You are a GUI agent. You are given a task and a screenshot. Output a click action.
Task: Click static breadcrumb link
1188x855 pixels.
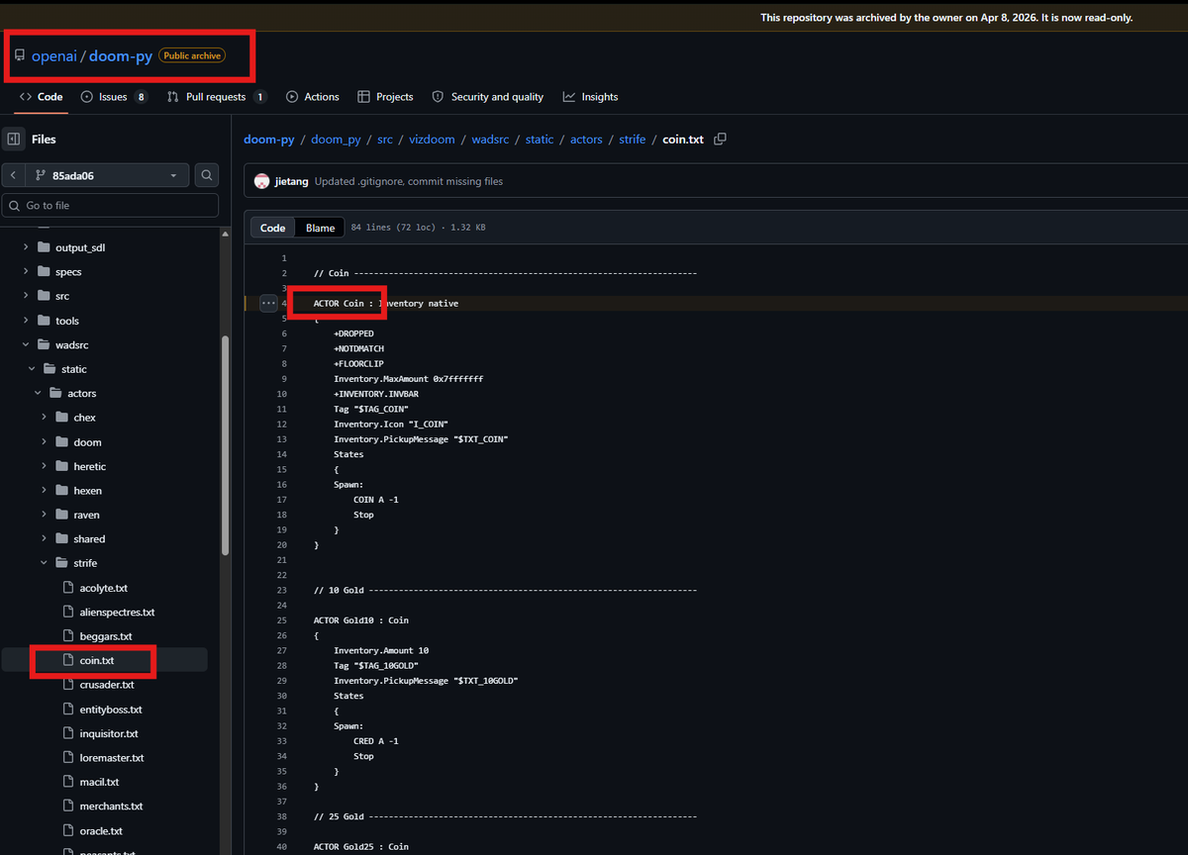[540, 140]
